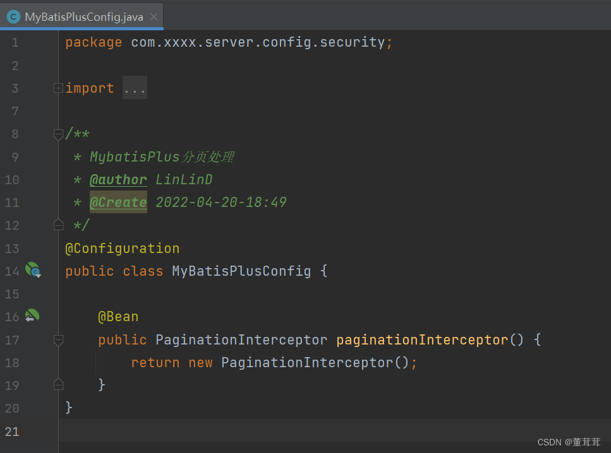The height and width of the screenshot is (453, 611).
Task: Collapse the Javadoc comment at line 8
Action: [x=58, y=134]
